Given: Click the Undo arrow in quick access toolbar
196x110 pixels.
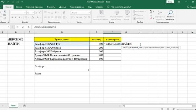Looking at the screenshot, I should 2,2.
